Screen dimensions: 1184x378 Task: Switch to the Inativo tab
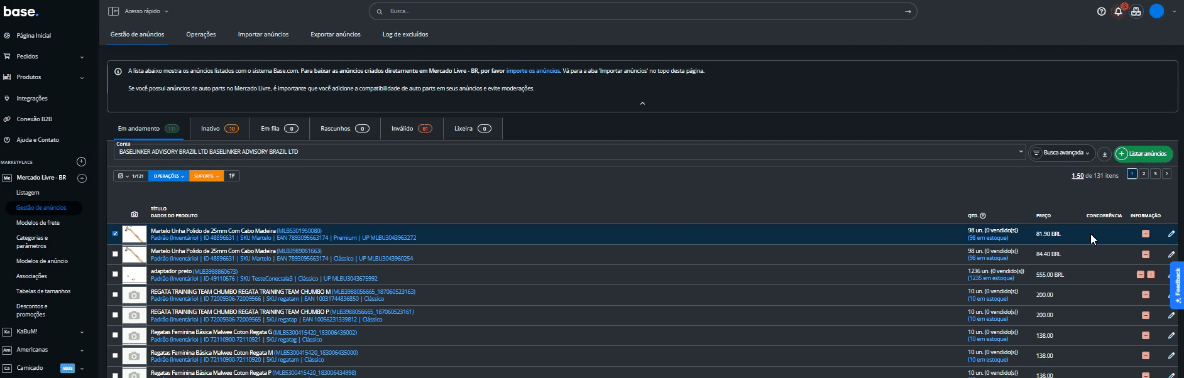(219, 129)
